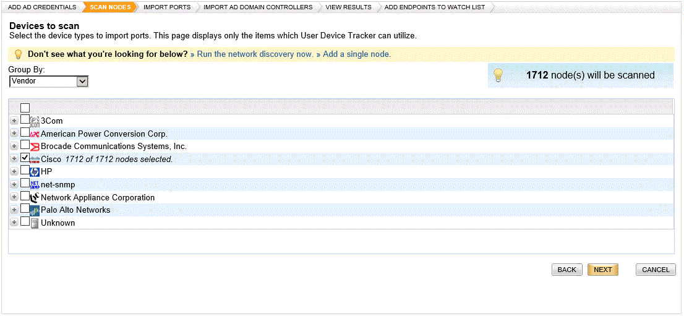Viewport: 684px width, 316px height.
Task: Select the Scan Nodes step tab
Action: 110,7
